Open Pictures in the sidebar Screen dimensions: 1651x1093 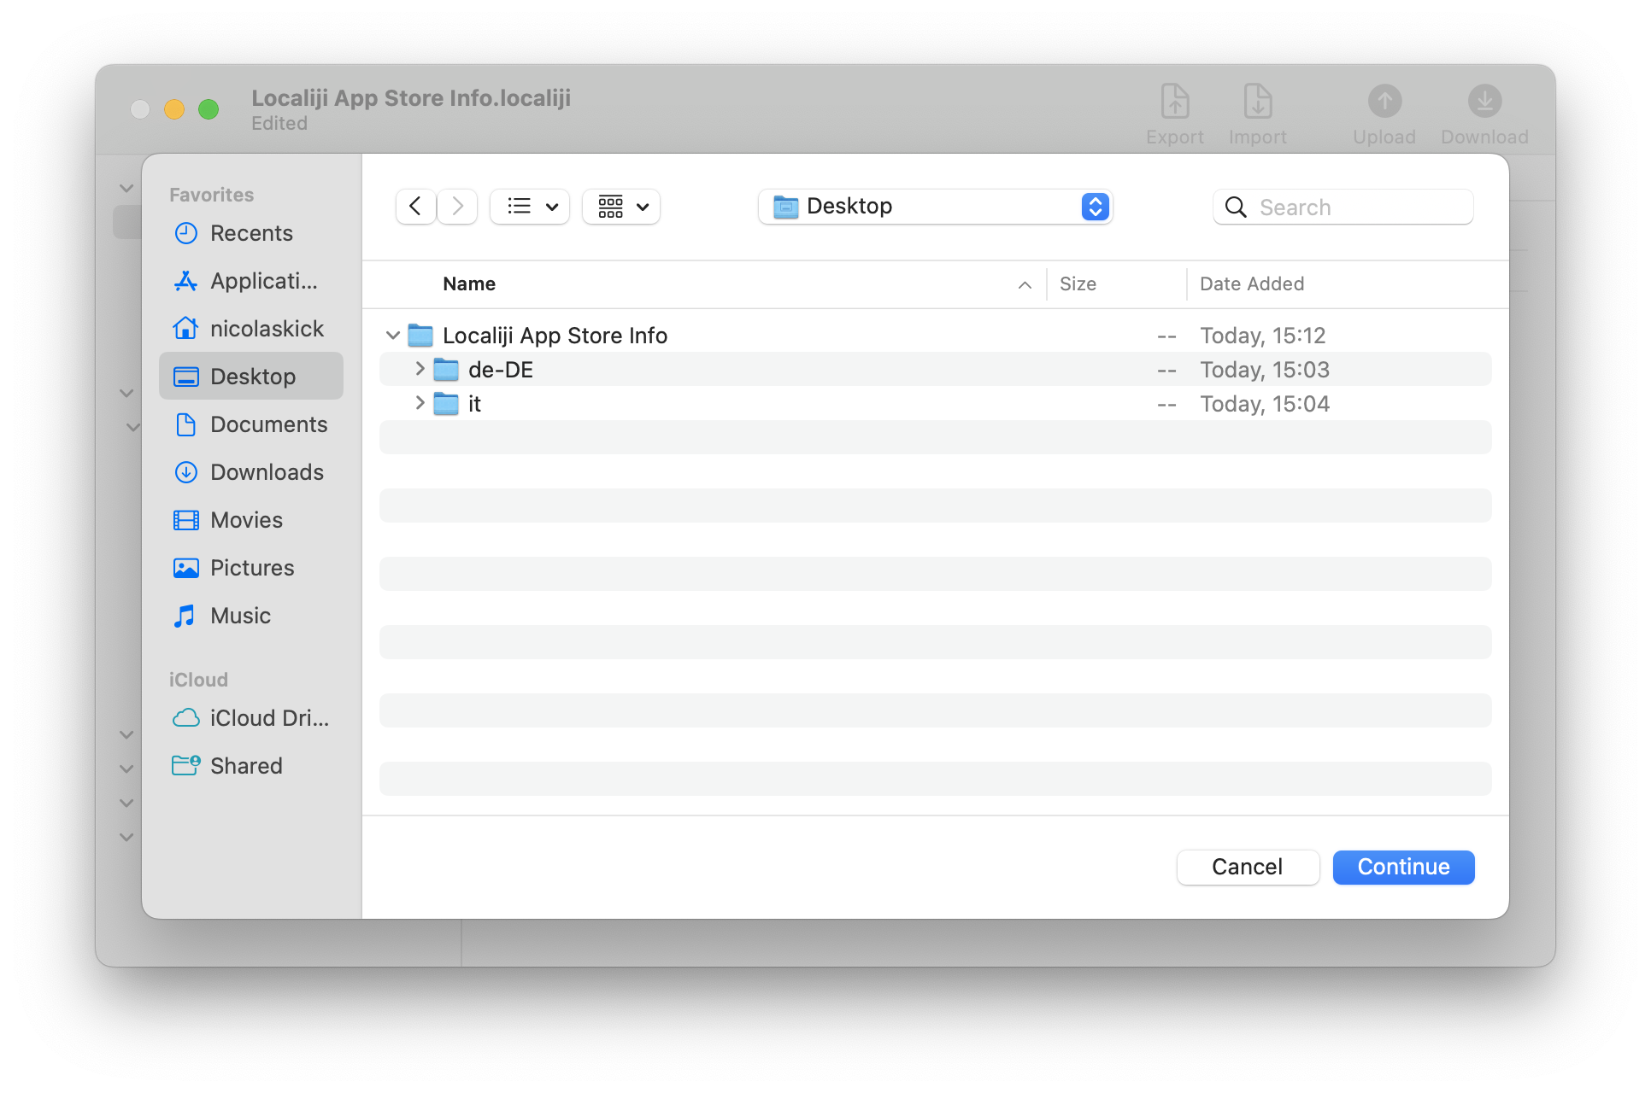(x=251, y=568)
